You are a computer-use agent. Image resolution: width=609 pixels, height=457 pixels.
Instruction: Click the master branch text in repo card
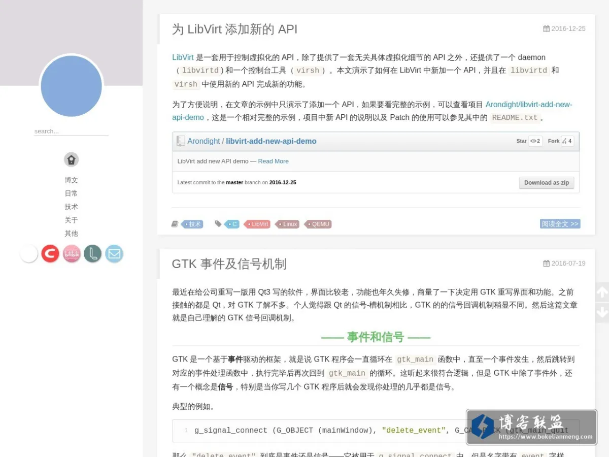234,182
